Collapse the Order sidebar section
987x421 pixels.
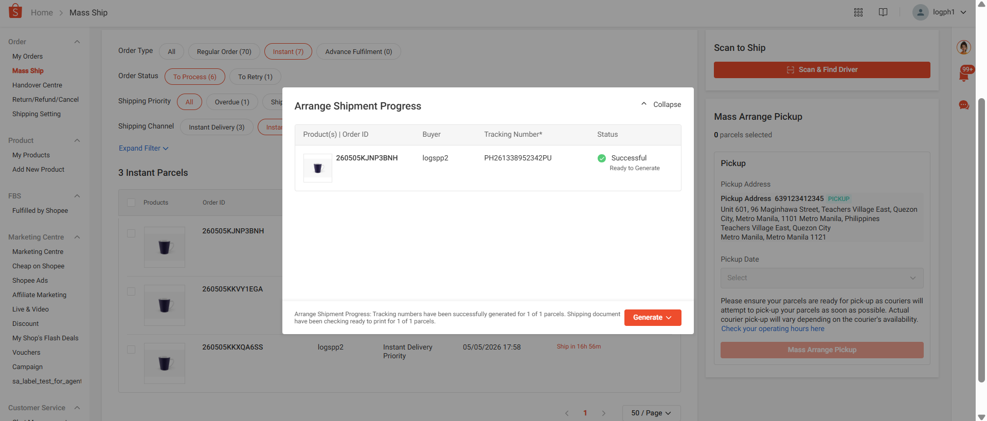pyautogui.click(x=77, y=42)
